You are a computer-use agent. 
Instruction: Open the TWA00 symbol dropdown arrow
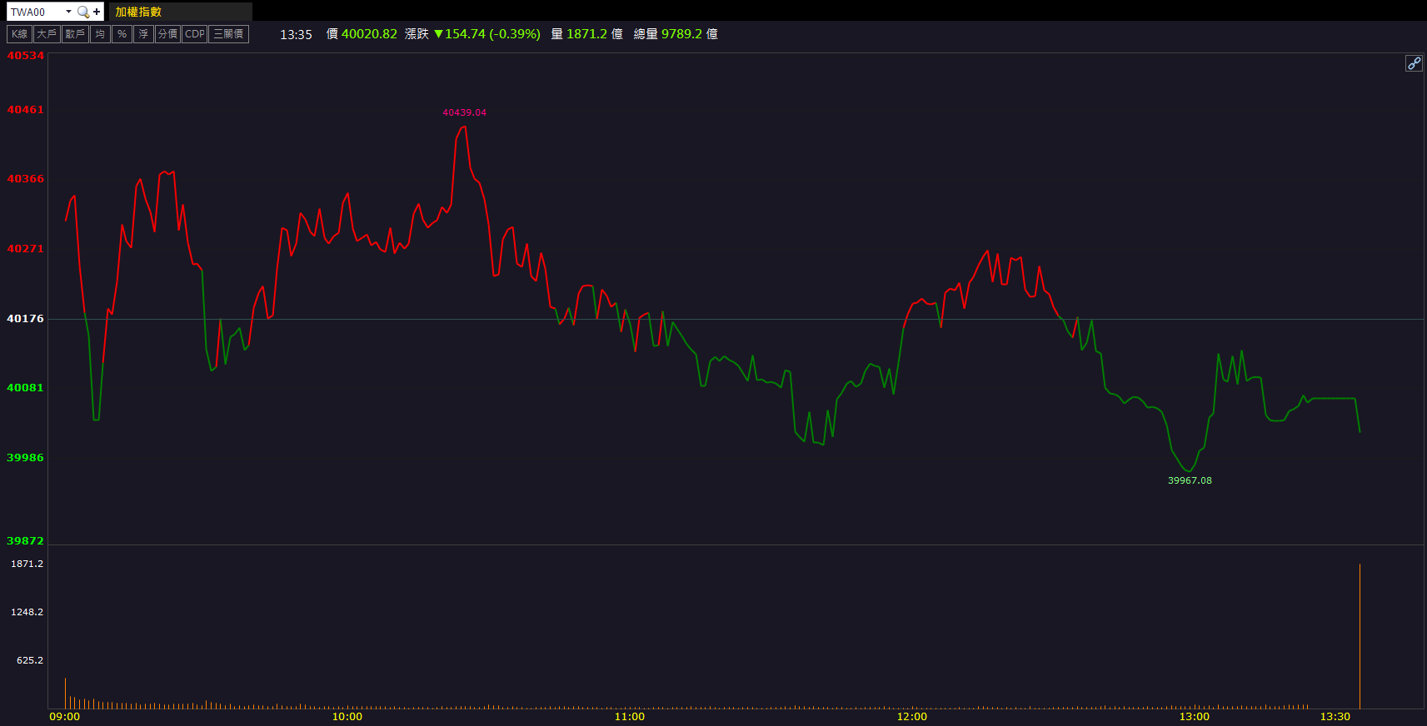[x=68, y=12]
